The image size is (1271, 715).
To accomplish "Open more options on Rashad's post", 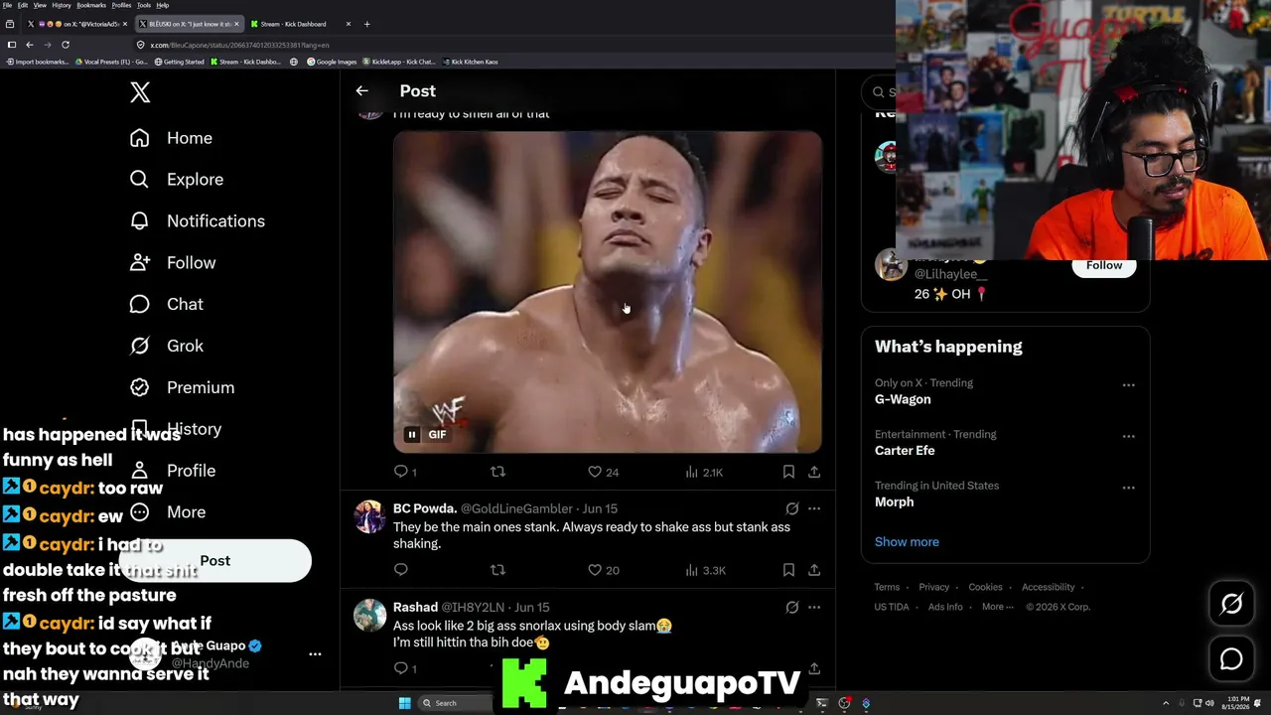I will tap(814, 607).
